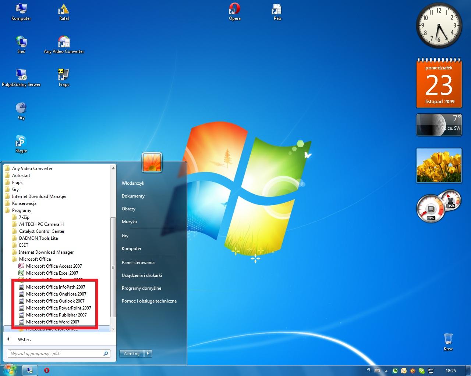Open Obrazy from Start menu
This screenshot has width=471, height=376.
click(128, 209)
